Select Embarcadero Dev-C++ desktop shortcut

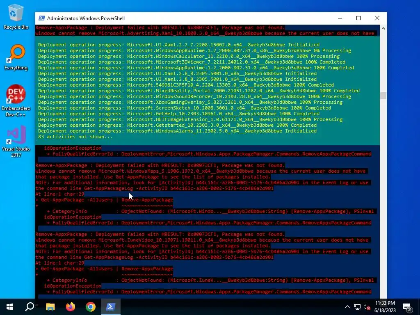[16, 101]
